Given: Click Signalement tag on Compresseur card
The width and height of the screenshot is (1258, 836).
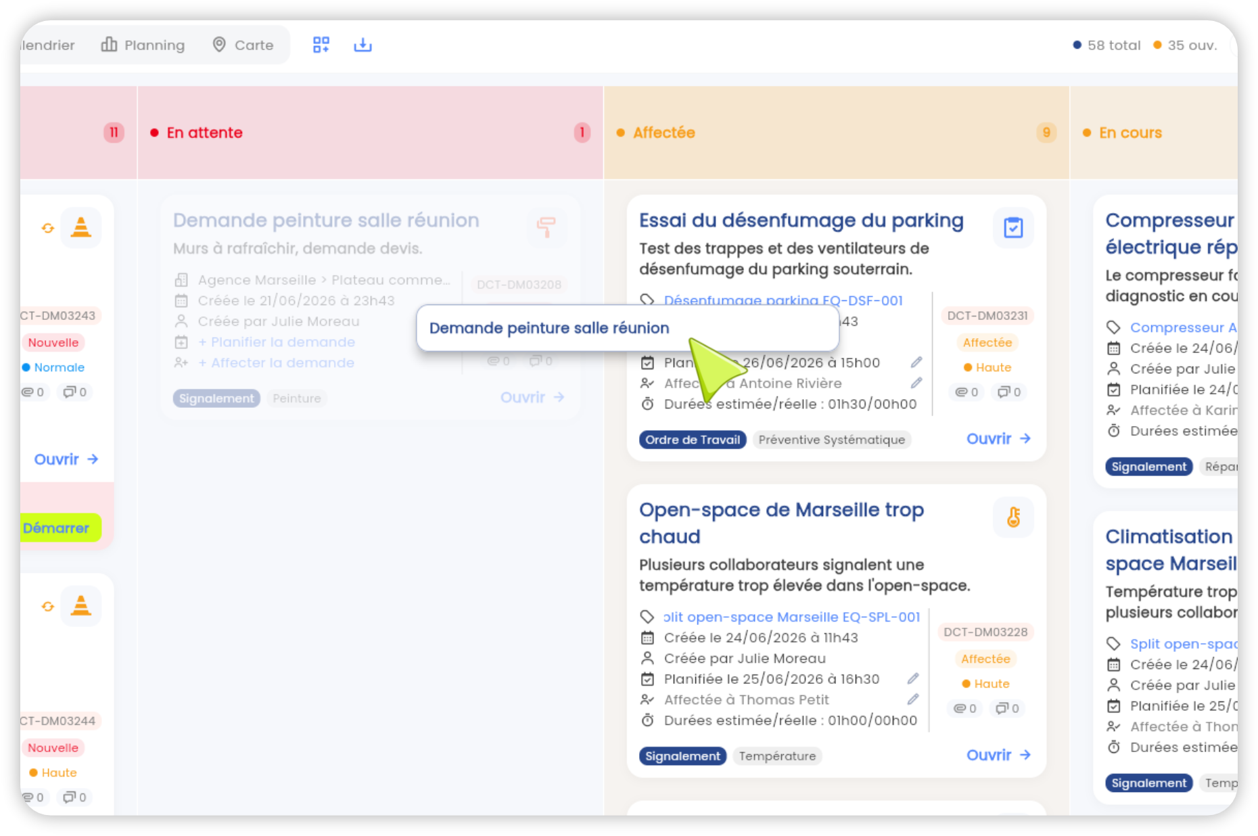Looking at the screenshot, I should (1148, 467).
